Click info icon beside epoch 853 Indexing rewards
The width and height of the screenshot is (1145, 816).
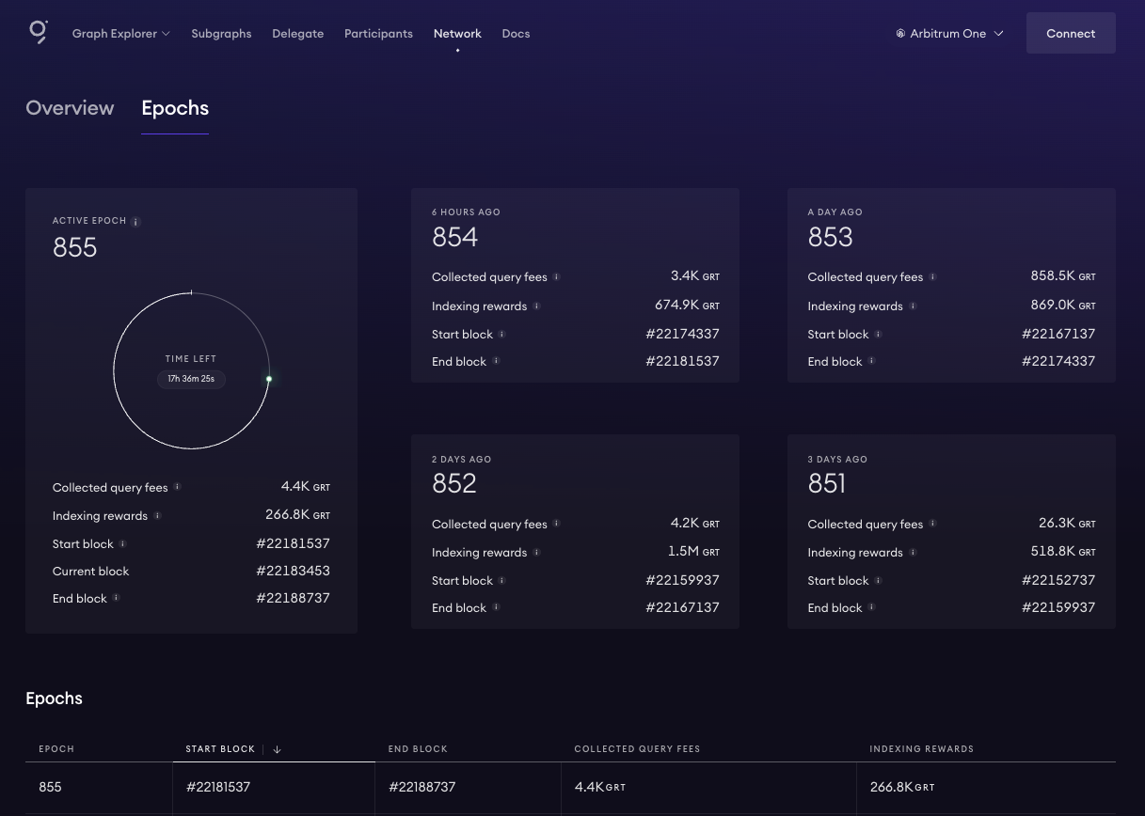(913, 306)
